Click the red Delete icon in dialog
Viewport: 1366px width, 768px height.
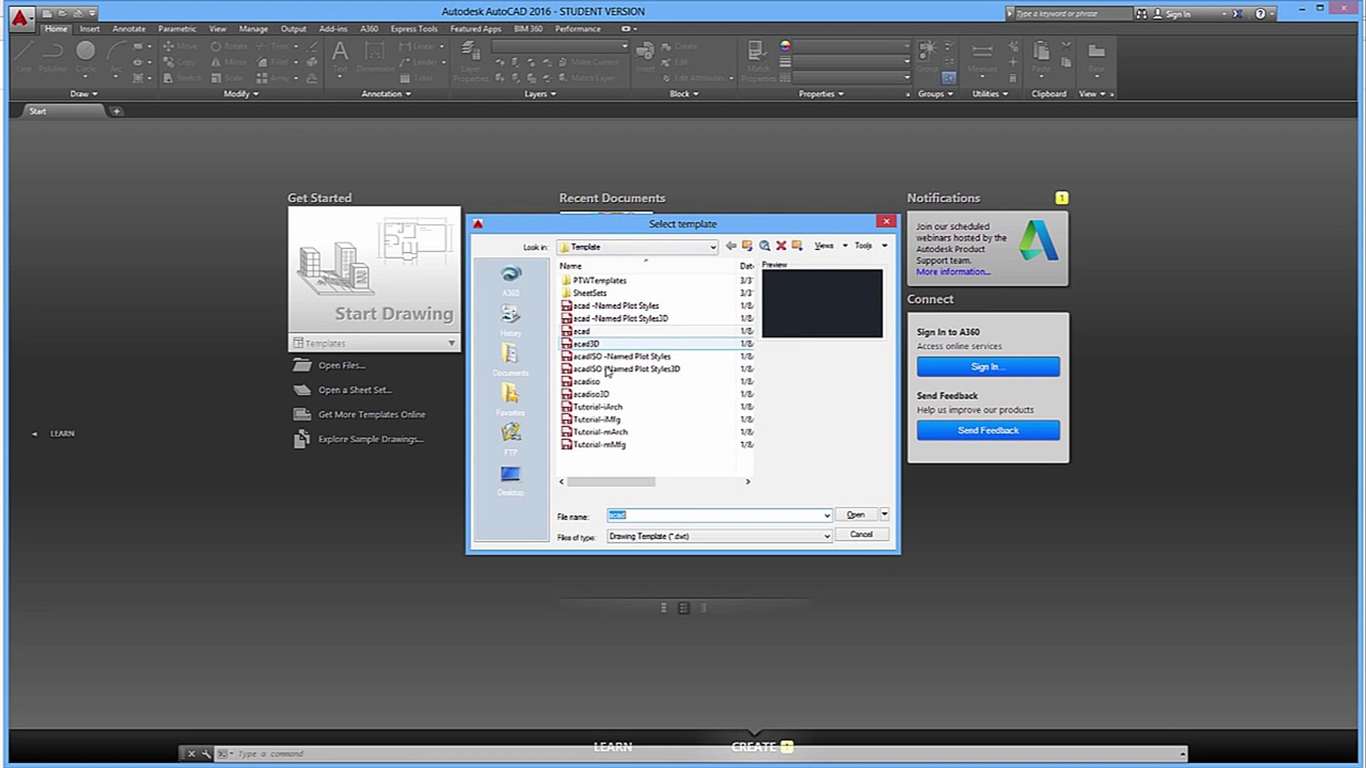pyautogui.click(x=781, y=246)
